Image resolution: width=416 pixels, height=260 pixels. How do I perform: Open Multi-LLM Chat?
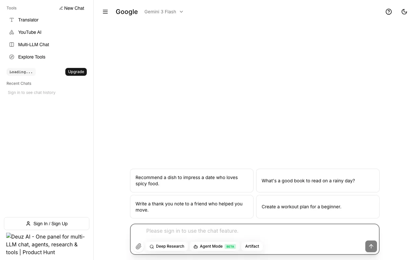46,45
